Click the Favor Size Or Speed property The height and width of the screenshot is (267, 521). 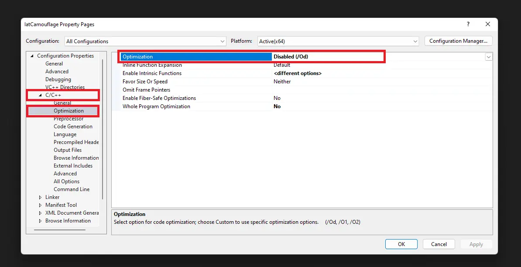(x=145, y=82)
